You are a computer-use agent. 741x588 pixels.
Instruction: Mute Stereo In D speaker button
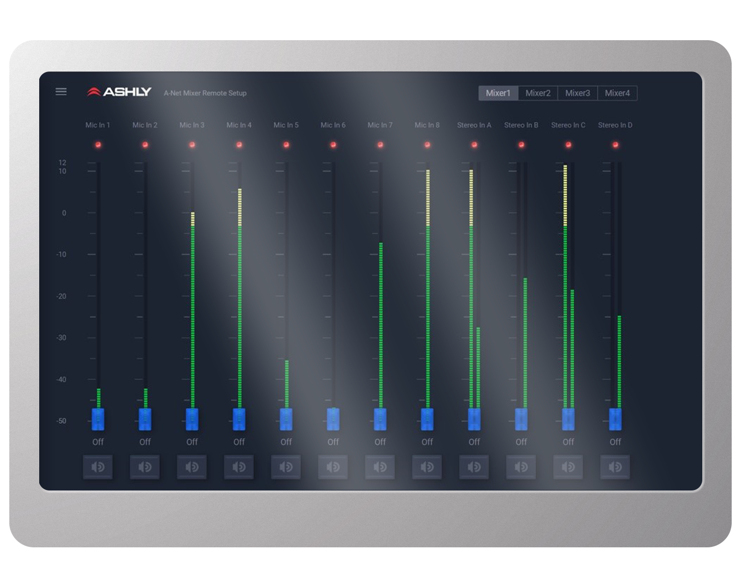point(615,467)
